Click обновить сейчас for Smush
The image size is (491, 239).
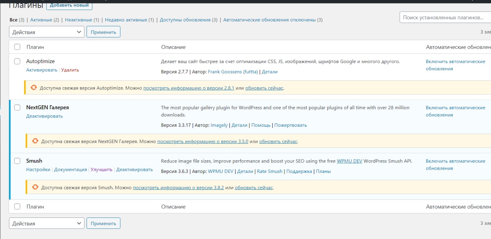[x=254, y=188]
